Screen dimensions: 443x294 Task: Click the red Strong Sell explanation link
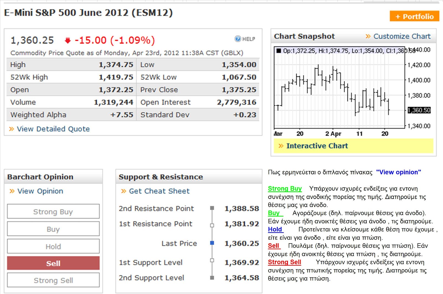click(x=284, y=262)
